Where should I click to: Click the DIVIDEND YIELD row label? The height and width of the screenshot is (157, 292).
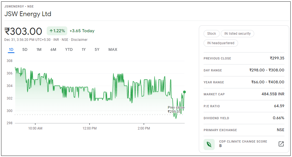(216, 118)
